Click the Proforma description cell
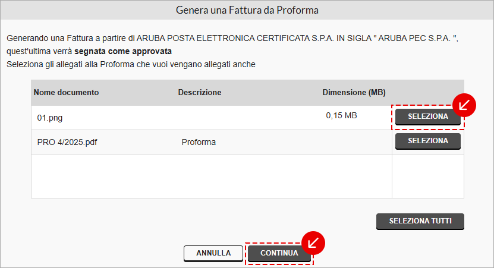Viewport: 494px width, 268px height. point(199,142)
